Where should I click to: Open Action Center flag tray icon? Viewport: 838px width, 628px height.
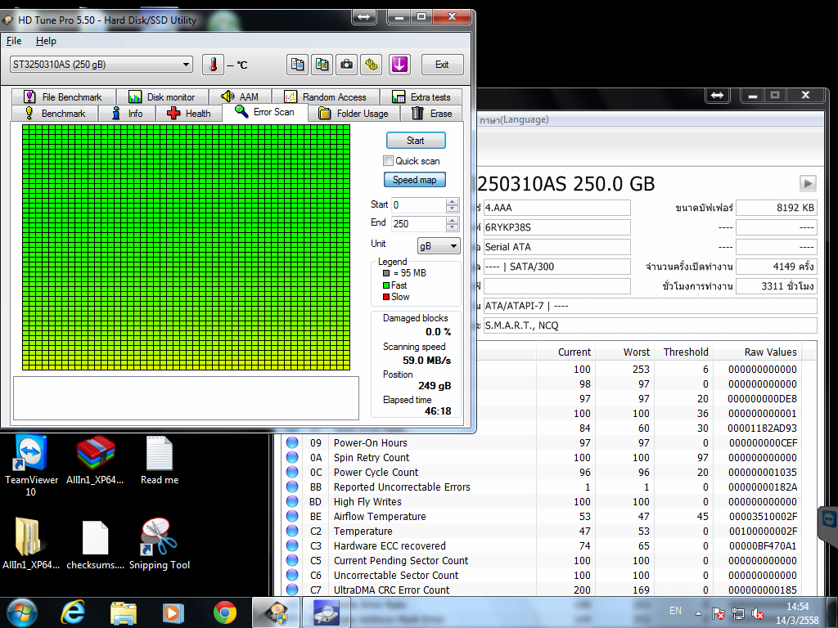tap(719, 613)
